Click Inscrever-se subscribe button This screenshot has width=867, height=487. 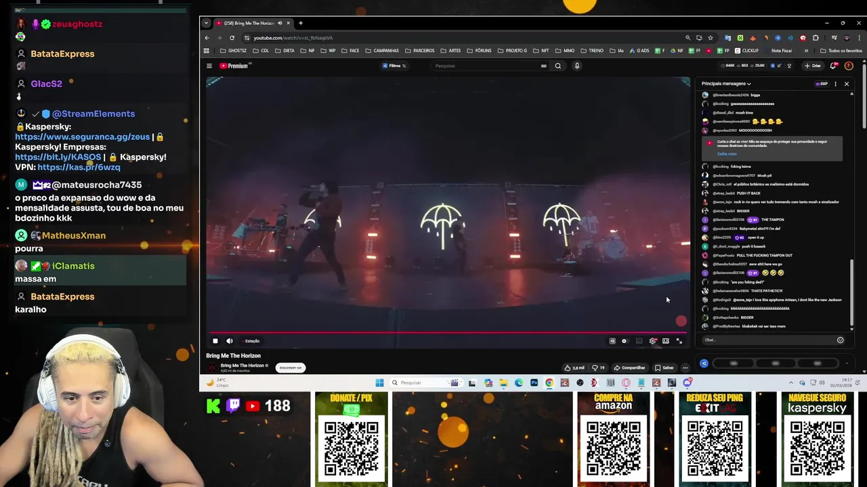(x=291, y=368)
